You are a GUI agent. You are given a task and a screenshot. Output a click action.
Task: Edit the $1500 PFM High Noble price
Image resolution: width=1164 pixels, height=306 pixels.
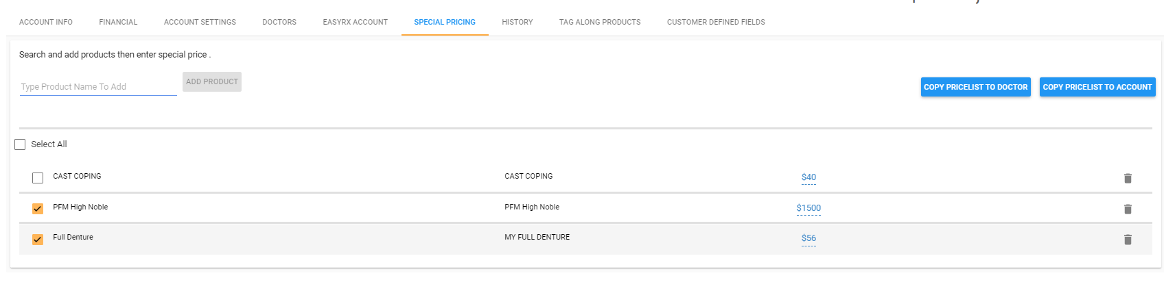tap(808, 208)
